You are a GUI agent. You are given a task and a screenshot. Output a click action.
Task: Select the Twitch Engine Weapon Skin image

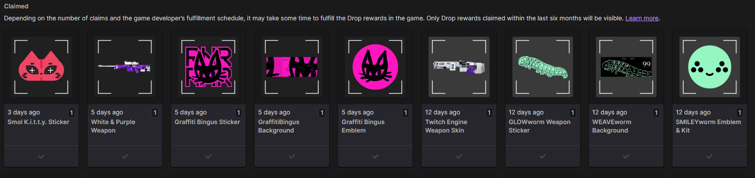coord(459,67)
